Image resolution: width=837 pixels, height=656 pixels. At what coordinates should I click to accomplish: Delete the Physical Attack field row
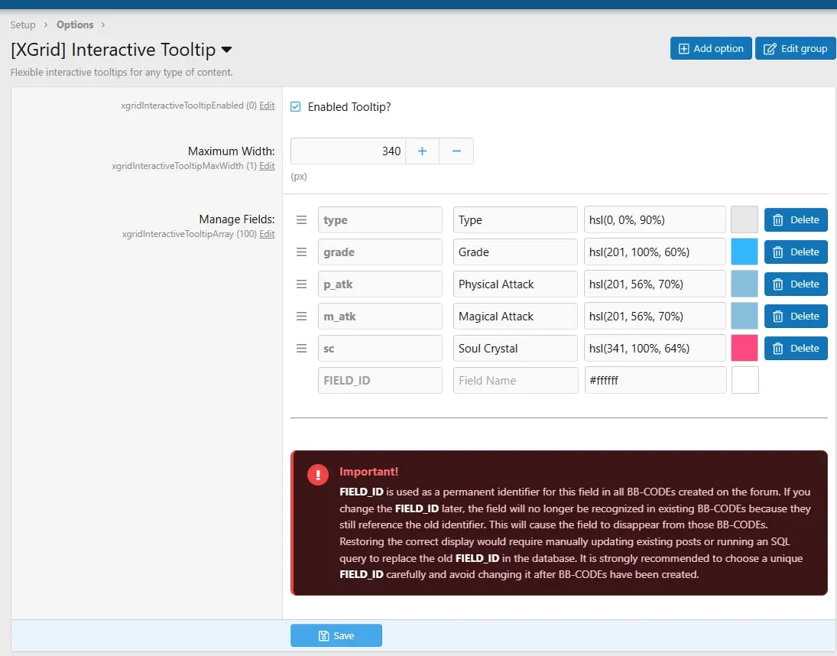point(796,284)
